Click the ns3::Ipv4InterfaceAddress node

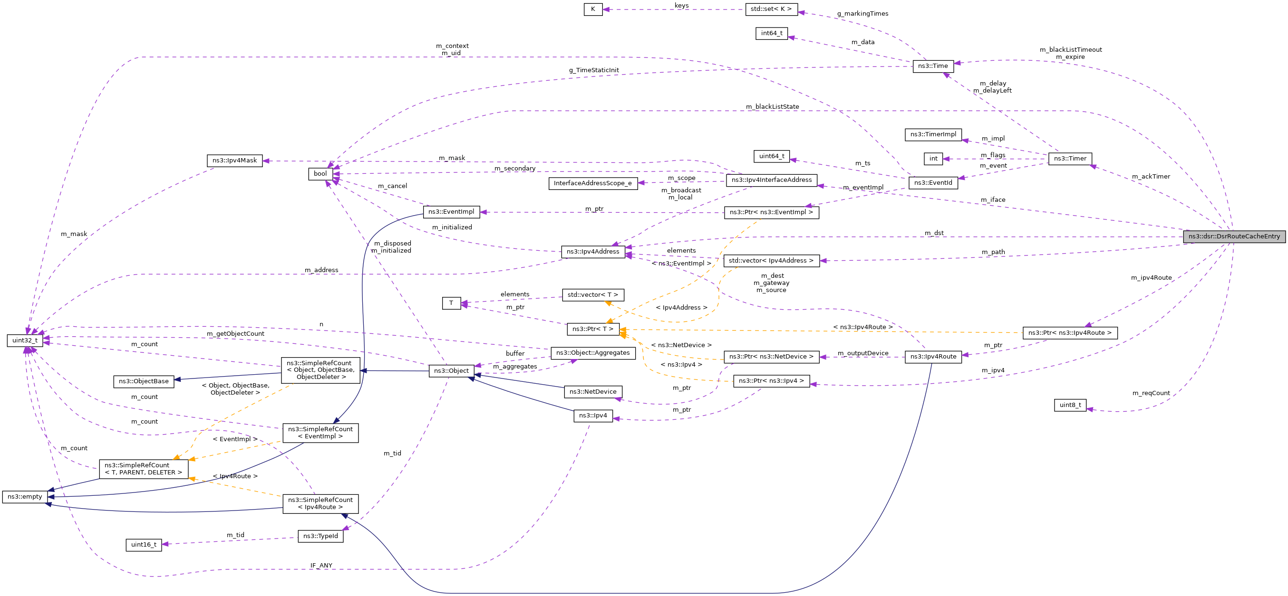coord(772,180)
